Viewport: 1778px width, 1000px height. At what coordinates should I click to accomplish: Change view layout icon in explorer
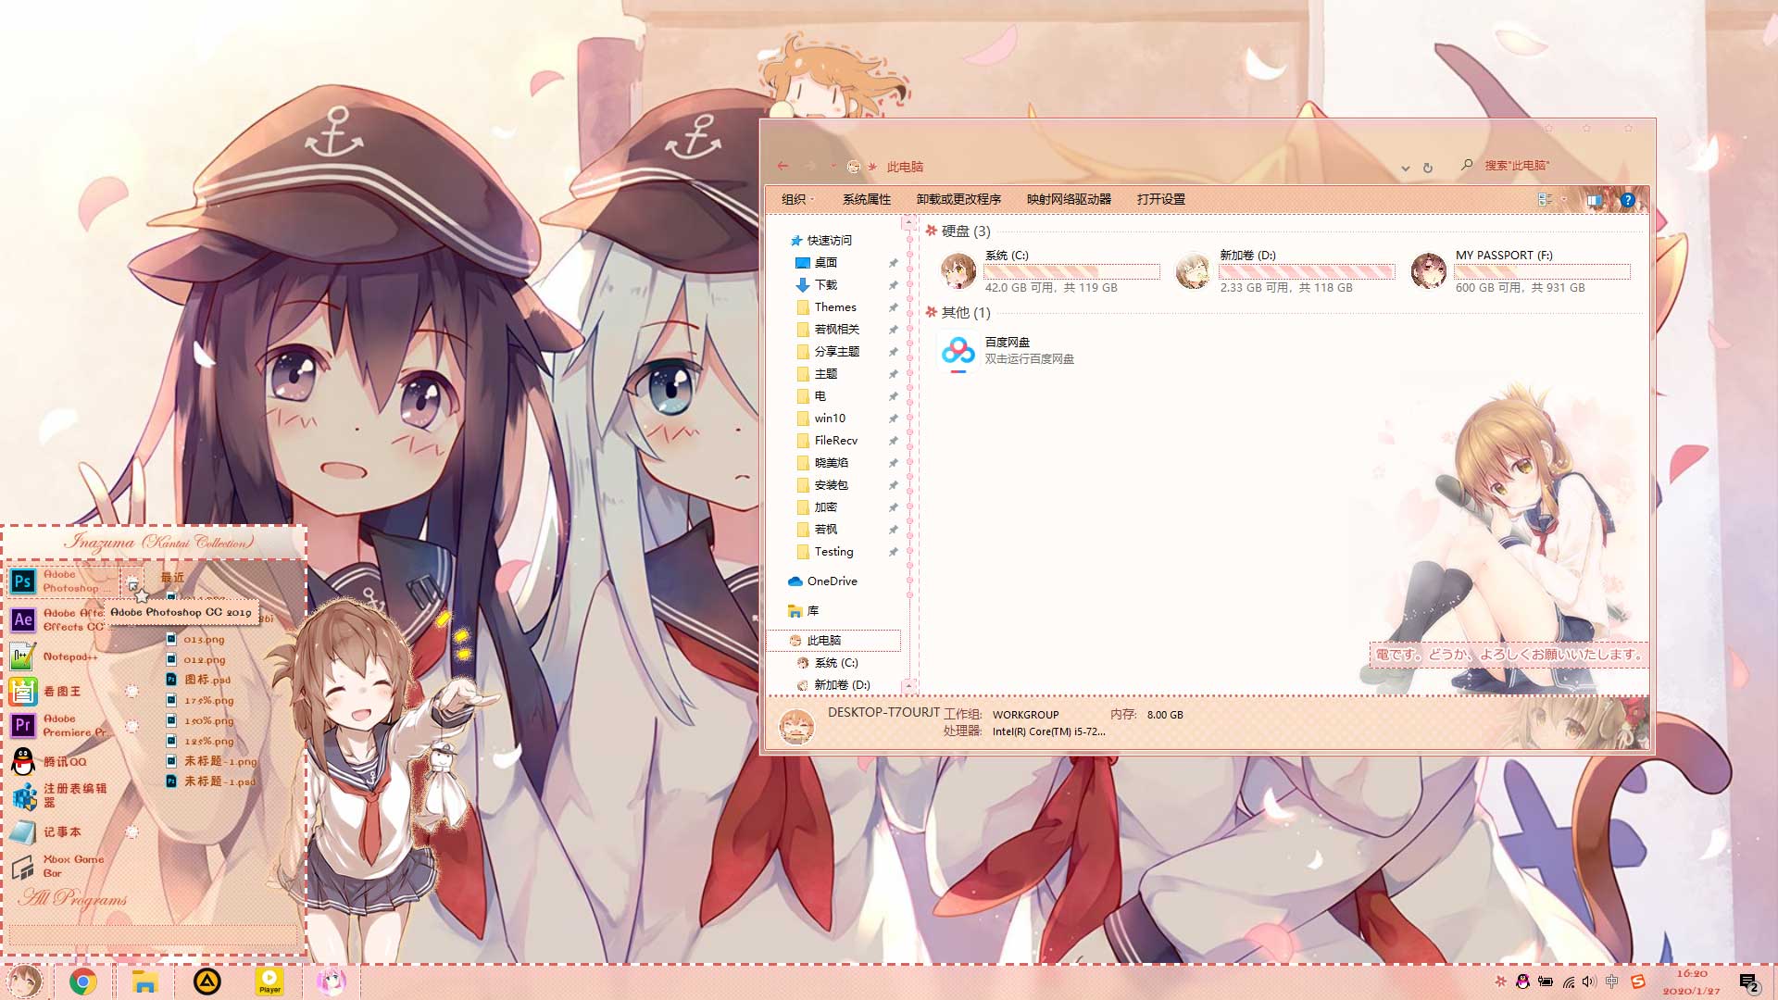pos(1544,199)
